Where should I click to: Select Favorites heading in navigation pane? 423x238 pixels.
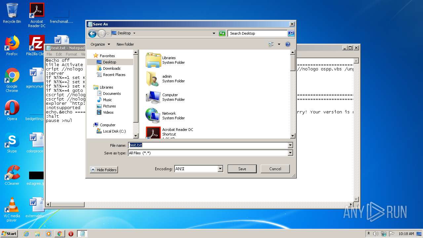click(x=107, y=56)
